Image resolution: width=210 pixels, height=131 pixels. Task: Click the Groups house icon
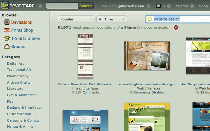click(x=7, y=47)
